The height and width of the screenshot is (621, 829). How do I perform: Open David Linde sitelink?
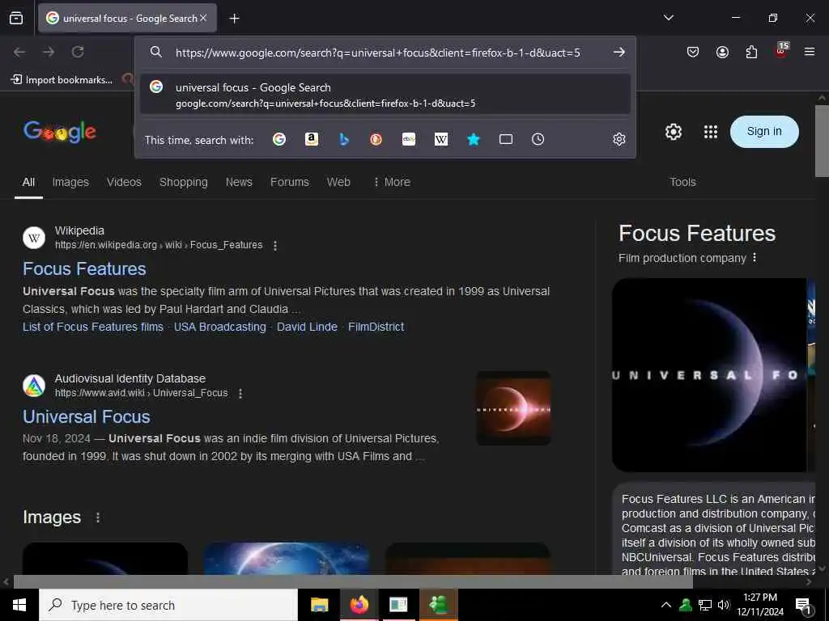coord(307,327)
